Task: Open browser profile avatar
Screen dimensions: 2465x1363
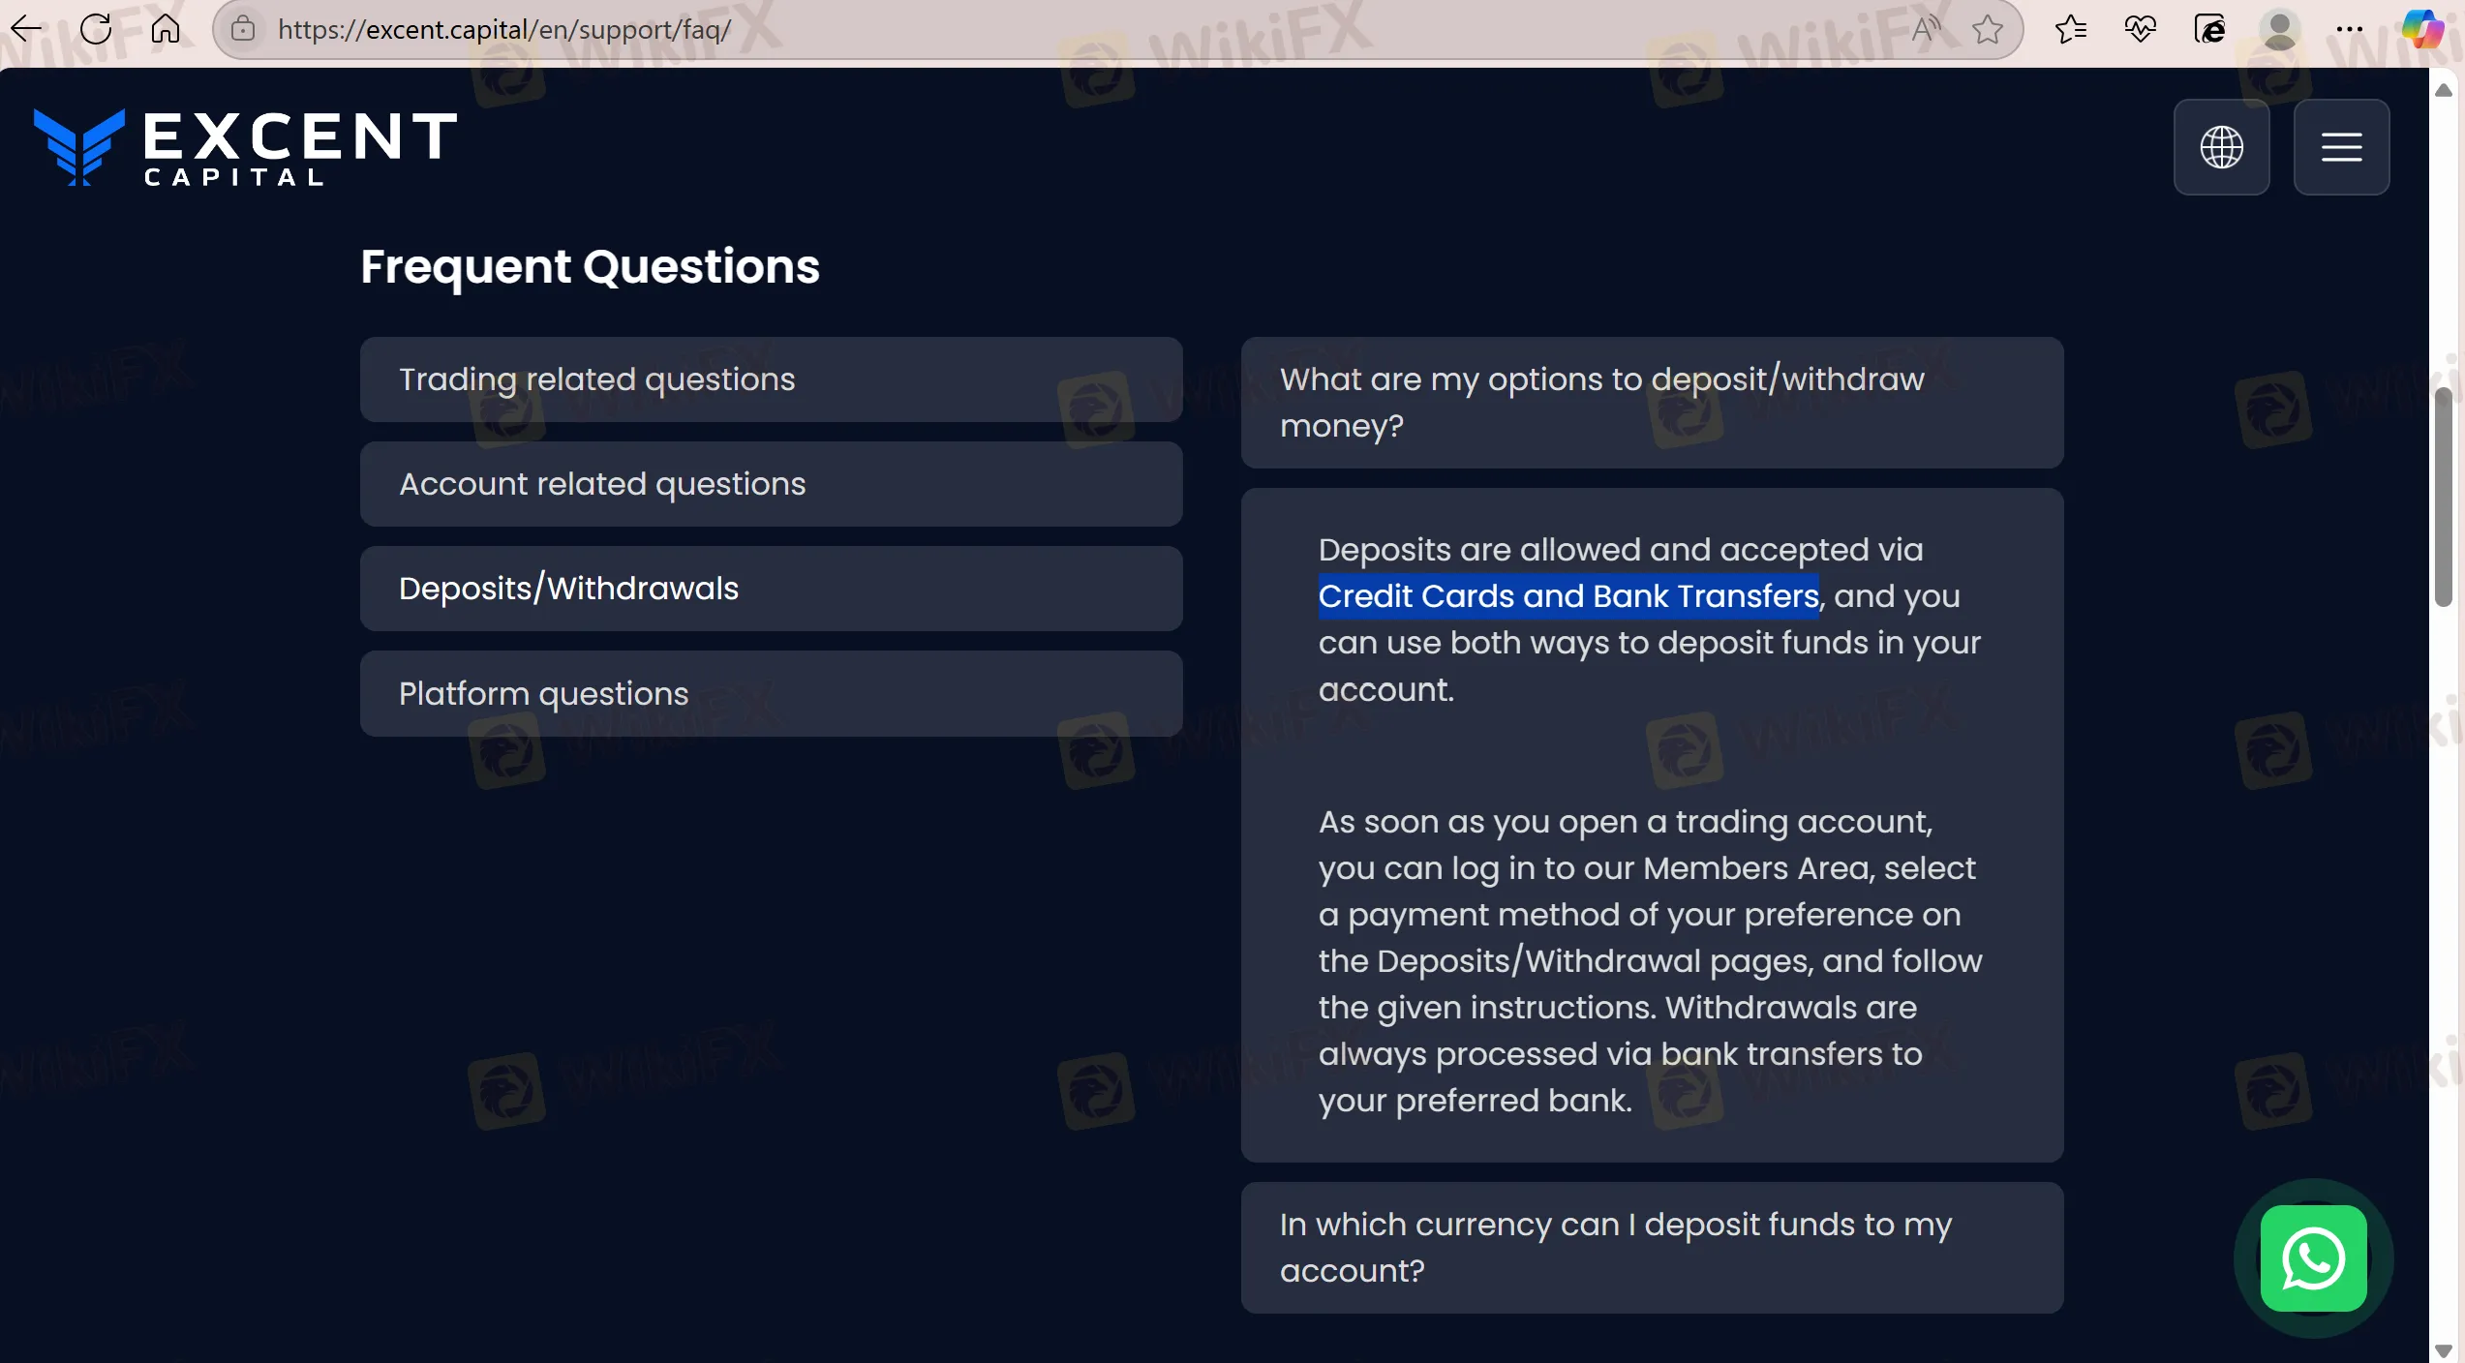Action: (x=2279, y=29)
